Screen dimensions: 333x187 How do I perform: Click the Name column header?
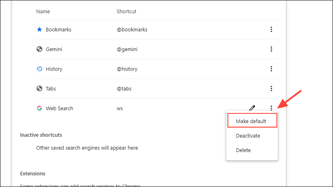(43, 11)
